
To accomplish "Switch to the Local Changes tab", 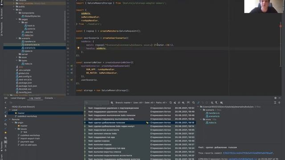I will point(18,98).
